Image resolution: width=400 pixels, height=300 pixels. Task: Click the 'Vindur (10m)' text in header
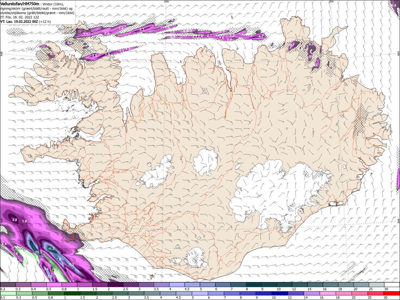pyautogui.click(x=52, y=4)
